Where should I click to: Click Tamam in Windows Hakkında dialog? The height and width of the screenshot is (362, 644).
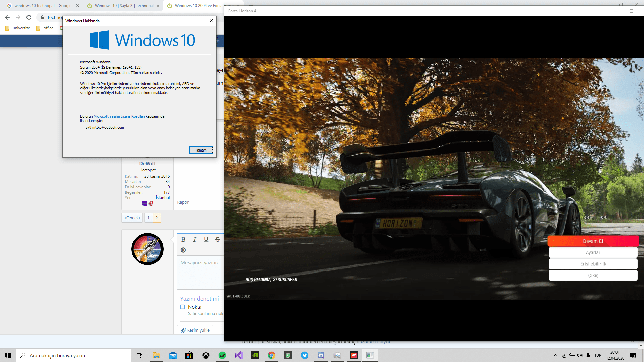[x=201, y=150]
